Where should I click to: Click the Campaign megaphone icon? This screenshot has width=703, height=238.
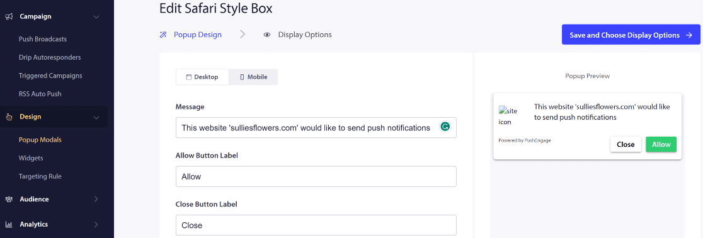[9, 16]
